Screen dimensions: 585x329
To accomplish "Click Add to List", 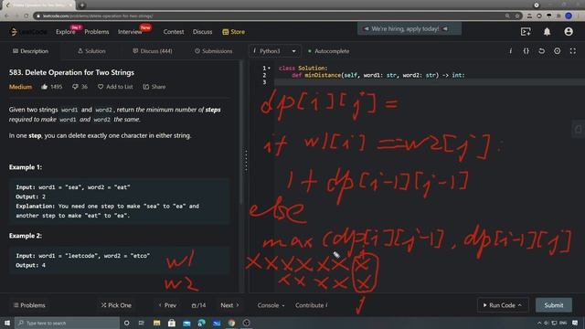I will 115,87.
